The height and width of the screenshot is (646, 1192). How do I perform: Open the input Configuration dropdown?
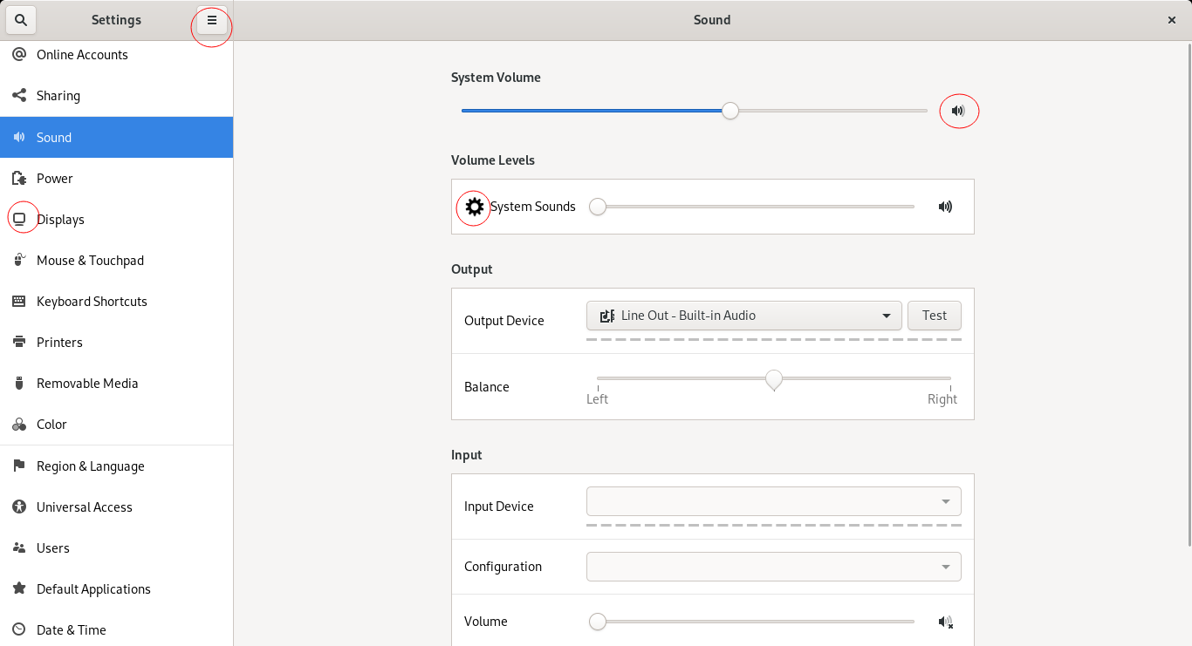tap(774, 567)
